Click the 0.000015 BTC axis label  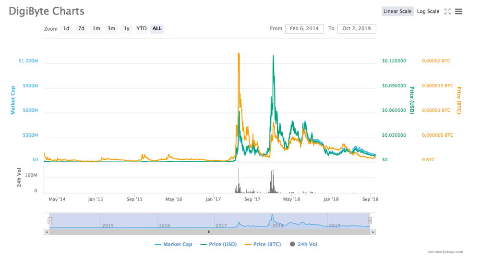click(437, 86)
